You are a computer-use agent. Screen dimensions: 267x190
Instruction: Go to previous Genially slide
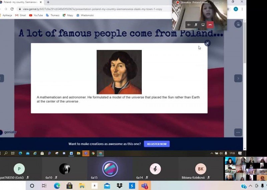[2, 78]
